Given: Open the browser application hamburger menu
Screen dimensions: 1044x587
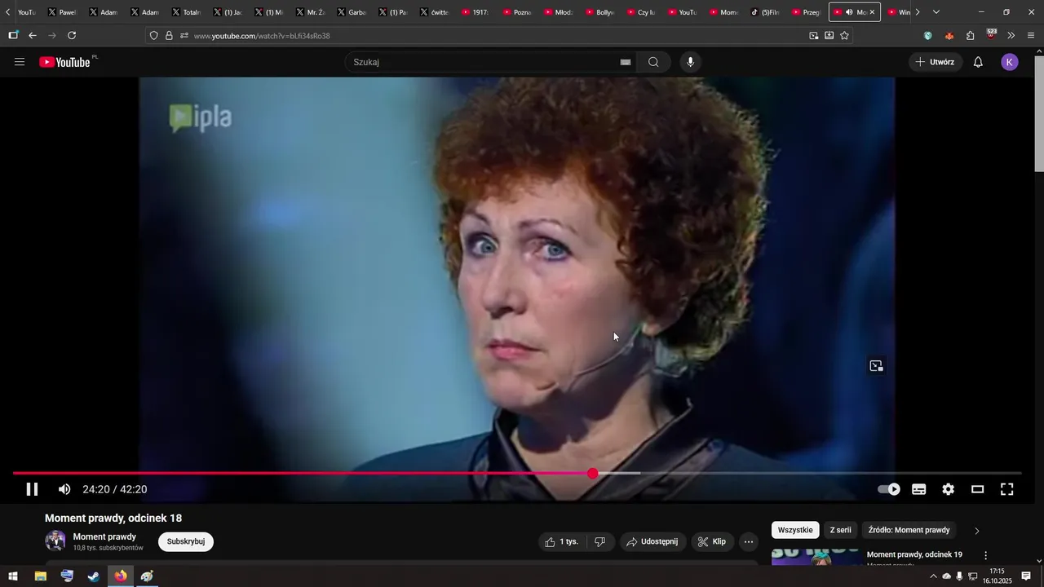Looking at the screenshot, I should pos(1031,35).
